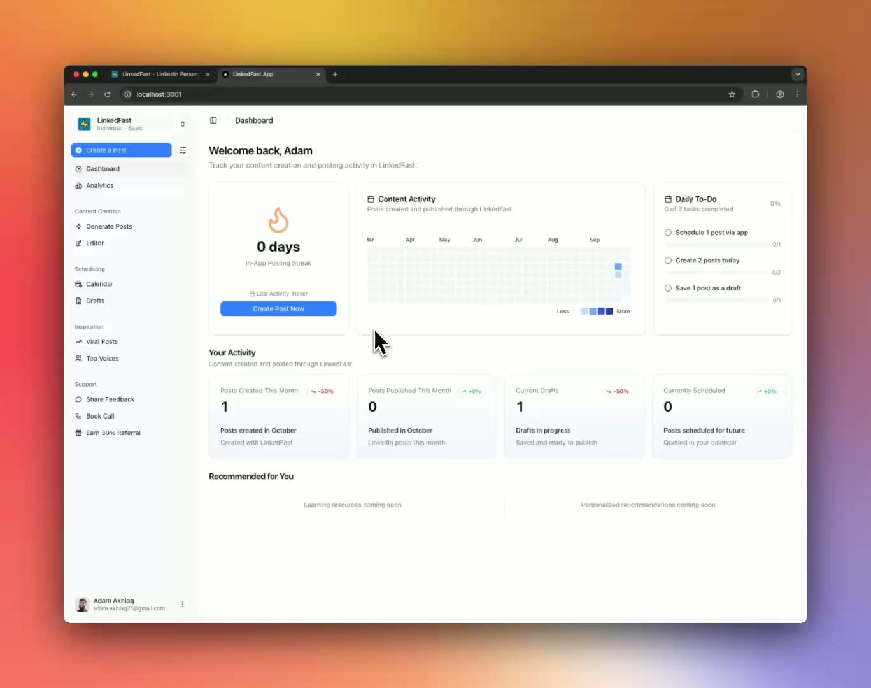Screen dimensions: 871x688
Task: Open the browser profile menu in the toolbar
Action: (x=780, y=94)
